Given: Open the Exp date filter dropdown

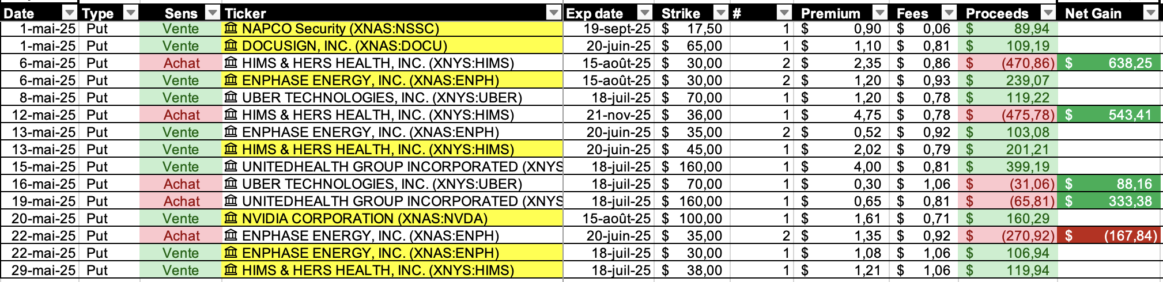Looking at the screenshot, I should [645, 13].
